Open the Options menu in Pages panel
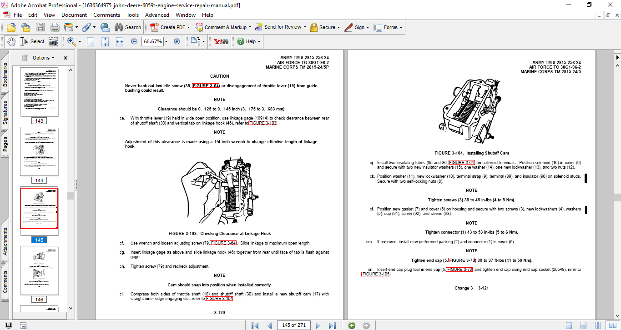Image resolution: width=621 pixels, height=330 pixels. (x=40, y=58)
